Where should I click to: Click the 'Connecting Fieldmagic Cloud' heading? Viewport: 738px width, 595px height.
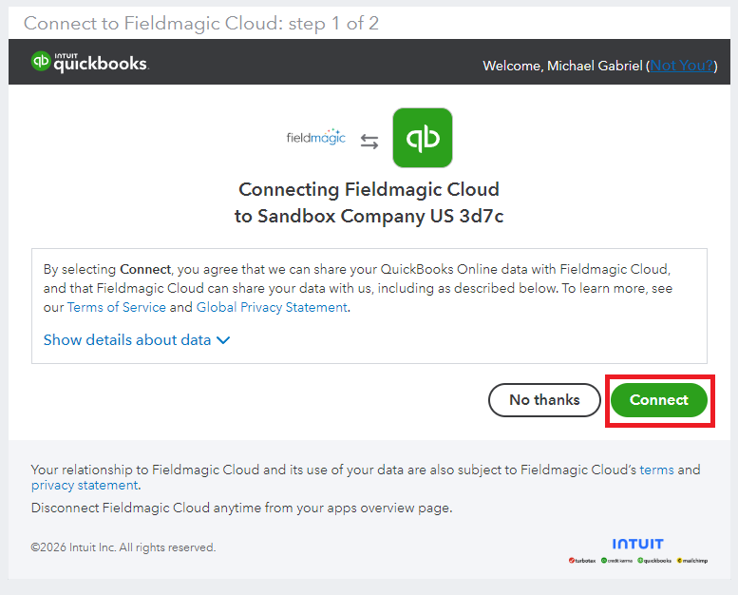[369, 189]
